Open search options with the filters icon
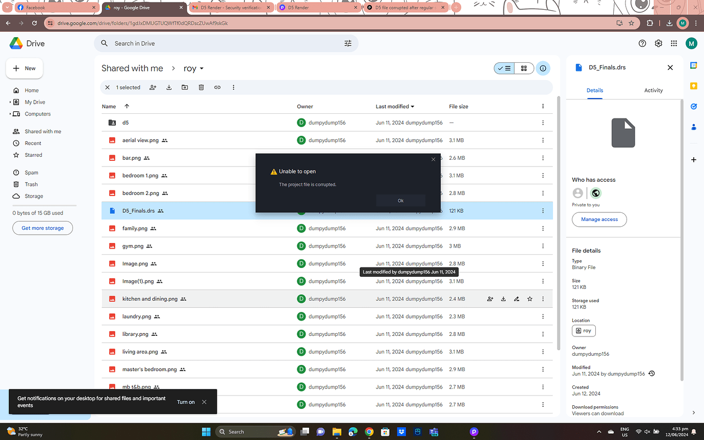The image size is (704, 440). click(348, 43)
